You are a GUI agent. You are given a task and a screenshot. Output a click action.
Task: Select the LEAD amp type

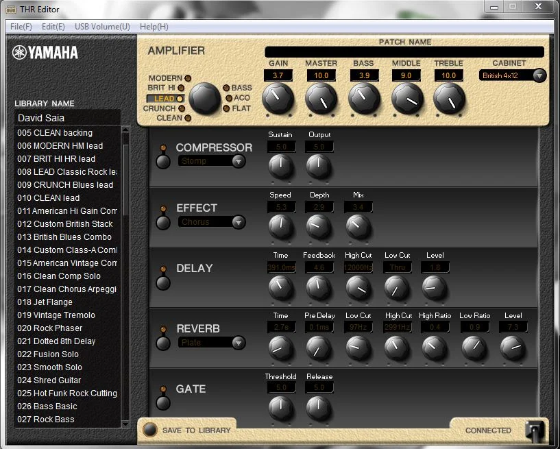(165, 99)
